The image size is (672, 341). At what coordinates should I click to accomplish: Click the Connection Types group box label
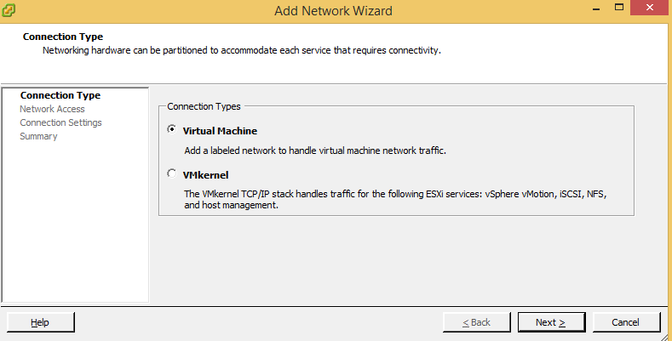(204, 106)
